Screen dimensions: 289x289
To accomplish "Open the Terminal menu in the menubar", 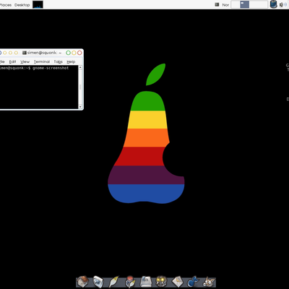I will coord(42,61).
